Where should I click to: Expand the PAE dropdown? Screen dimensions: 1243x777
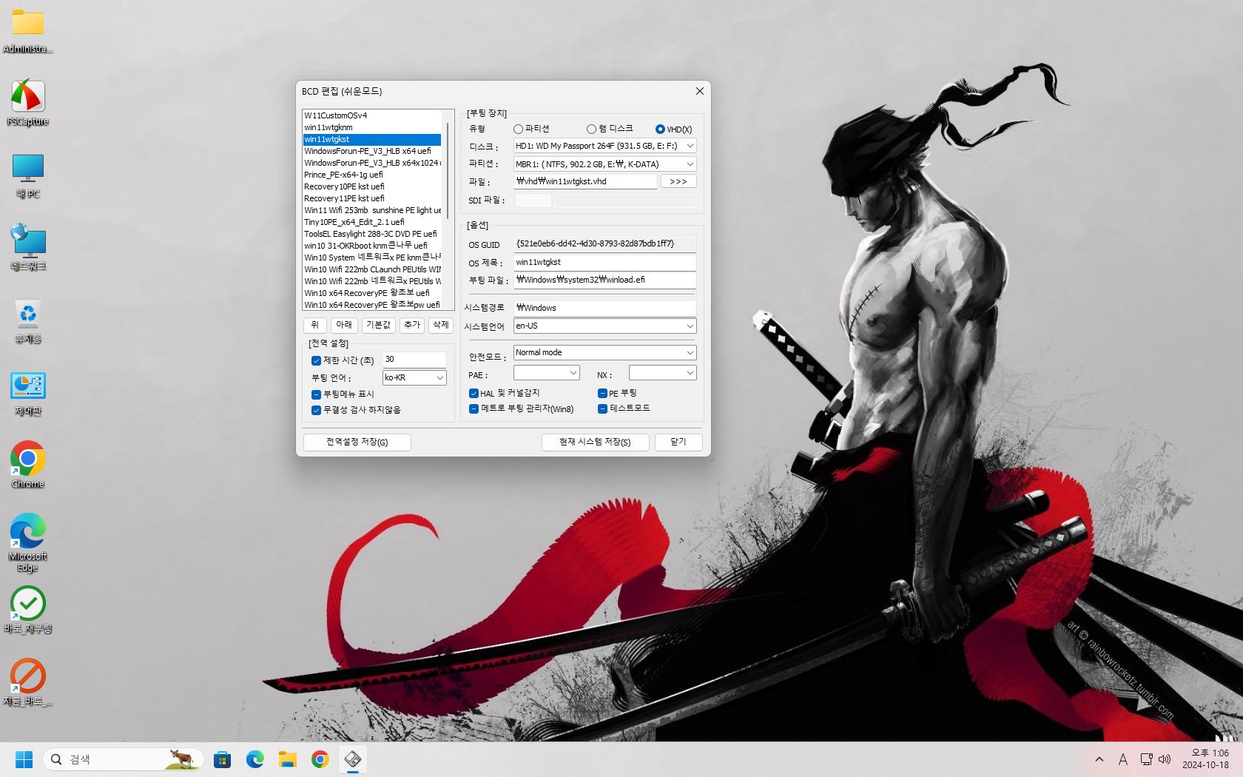[573, 373]
